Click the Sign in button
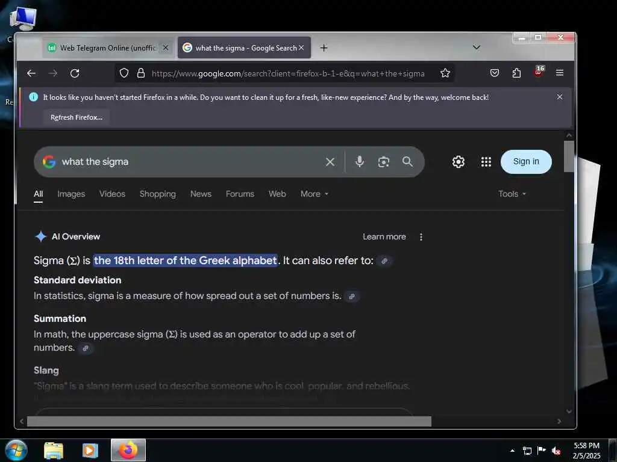The image size is (617, 462). (x=526, y=161)
